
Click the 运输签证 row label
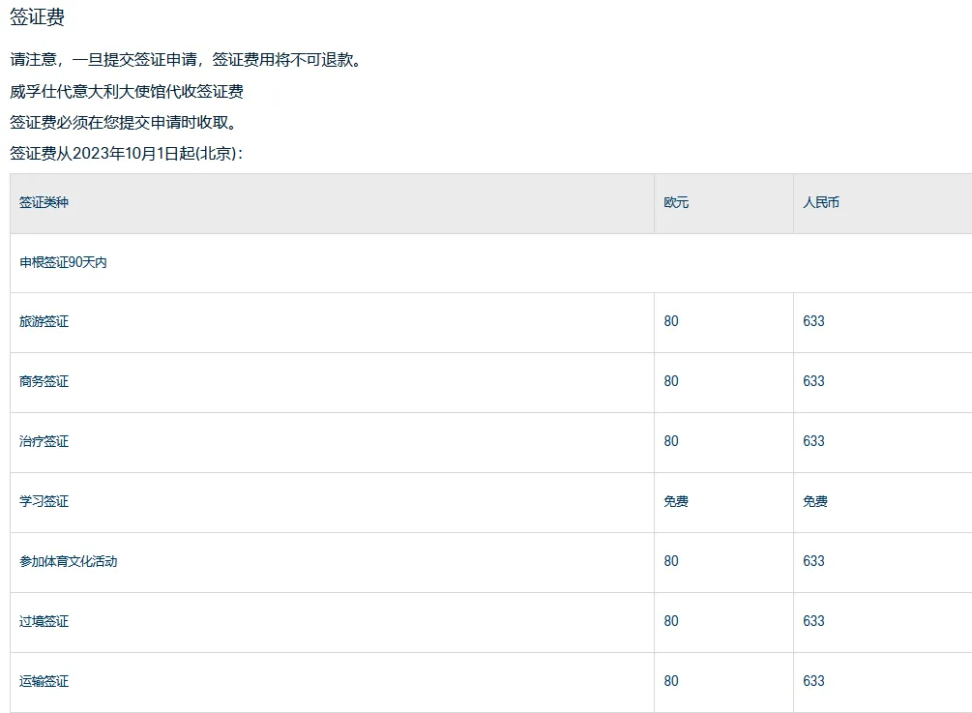pos(44,681)
